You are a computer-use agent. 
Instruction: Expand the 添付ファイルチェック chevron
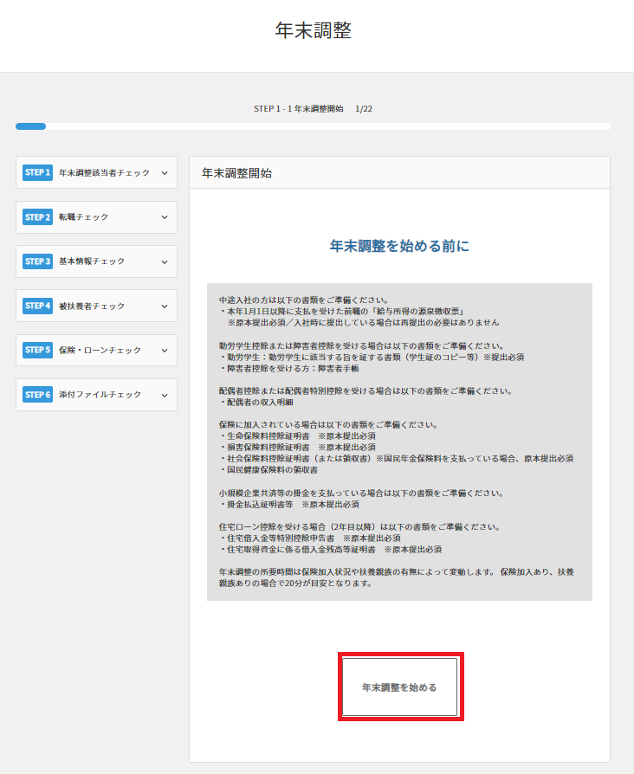click(x=165, y=395)
